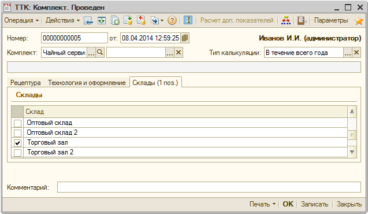Uncheck the Торговый зал checkbox
This screenshot has height=214, width=368.
click(17, 143)
